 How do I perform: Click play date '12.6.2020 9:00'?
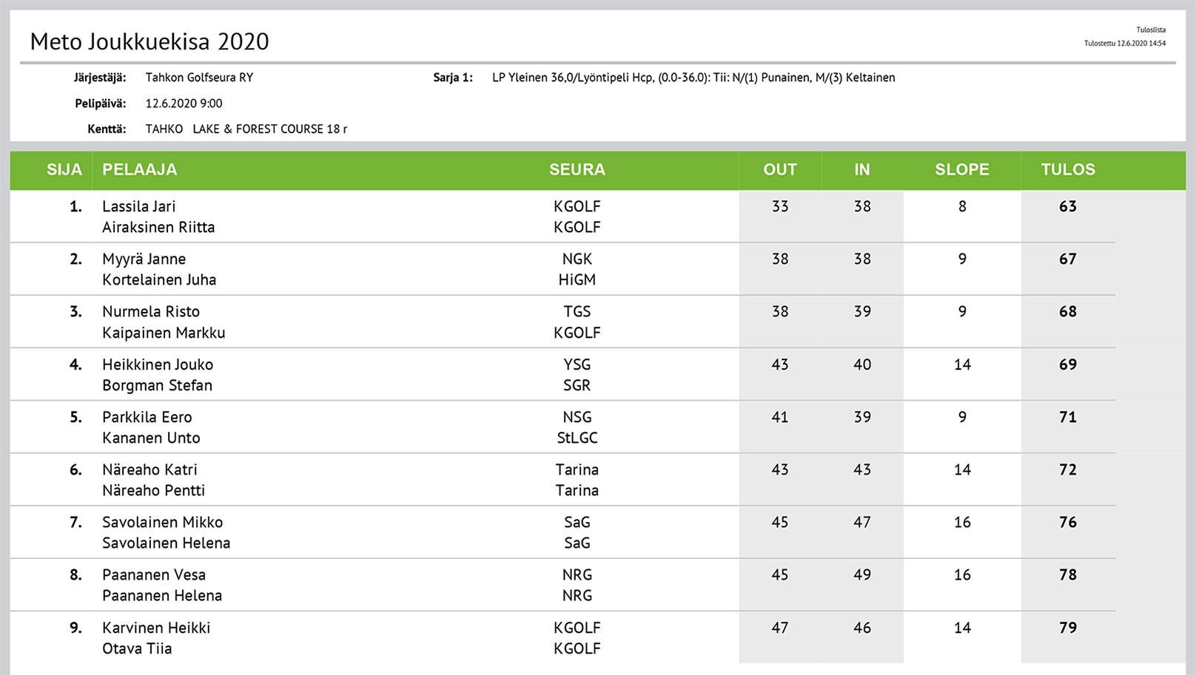tap(184, 104)
